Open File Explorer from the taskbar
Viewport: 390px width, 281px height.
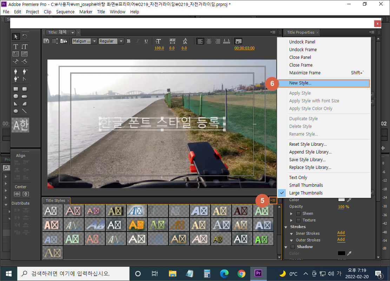pos(172,274)
